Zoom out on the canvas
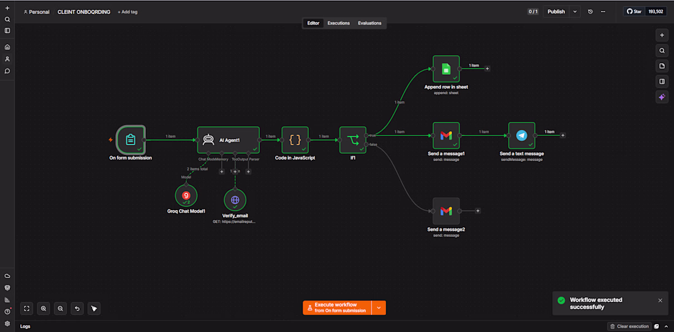Image resolution: width=674 pixels, height=332 pixels. pyautogui.click(x=60, y=308)
